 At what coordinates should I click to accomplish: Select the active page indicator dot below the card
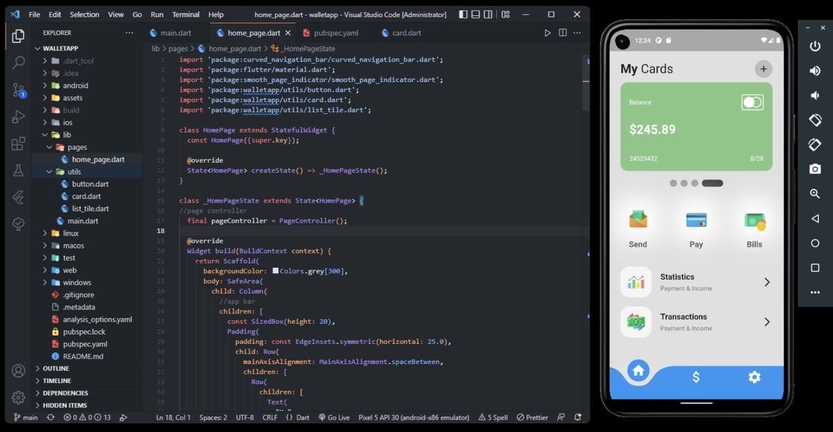pyautogui.click(x=714, y=183)
